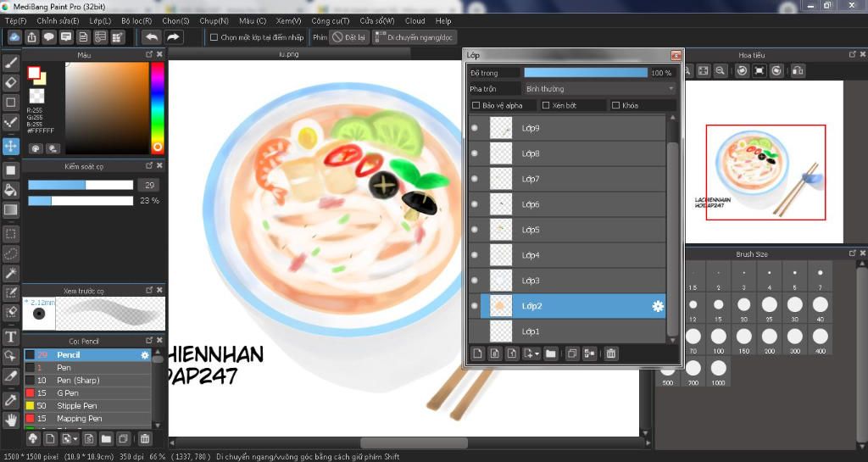The height and width of the screenshot is (462, 868).
Task: Select the 'G Pen' brush
Action: 87,392
